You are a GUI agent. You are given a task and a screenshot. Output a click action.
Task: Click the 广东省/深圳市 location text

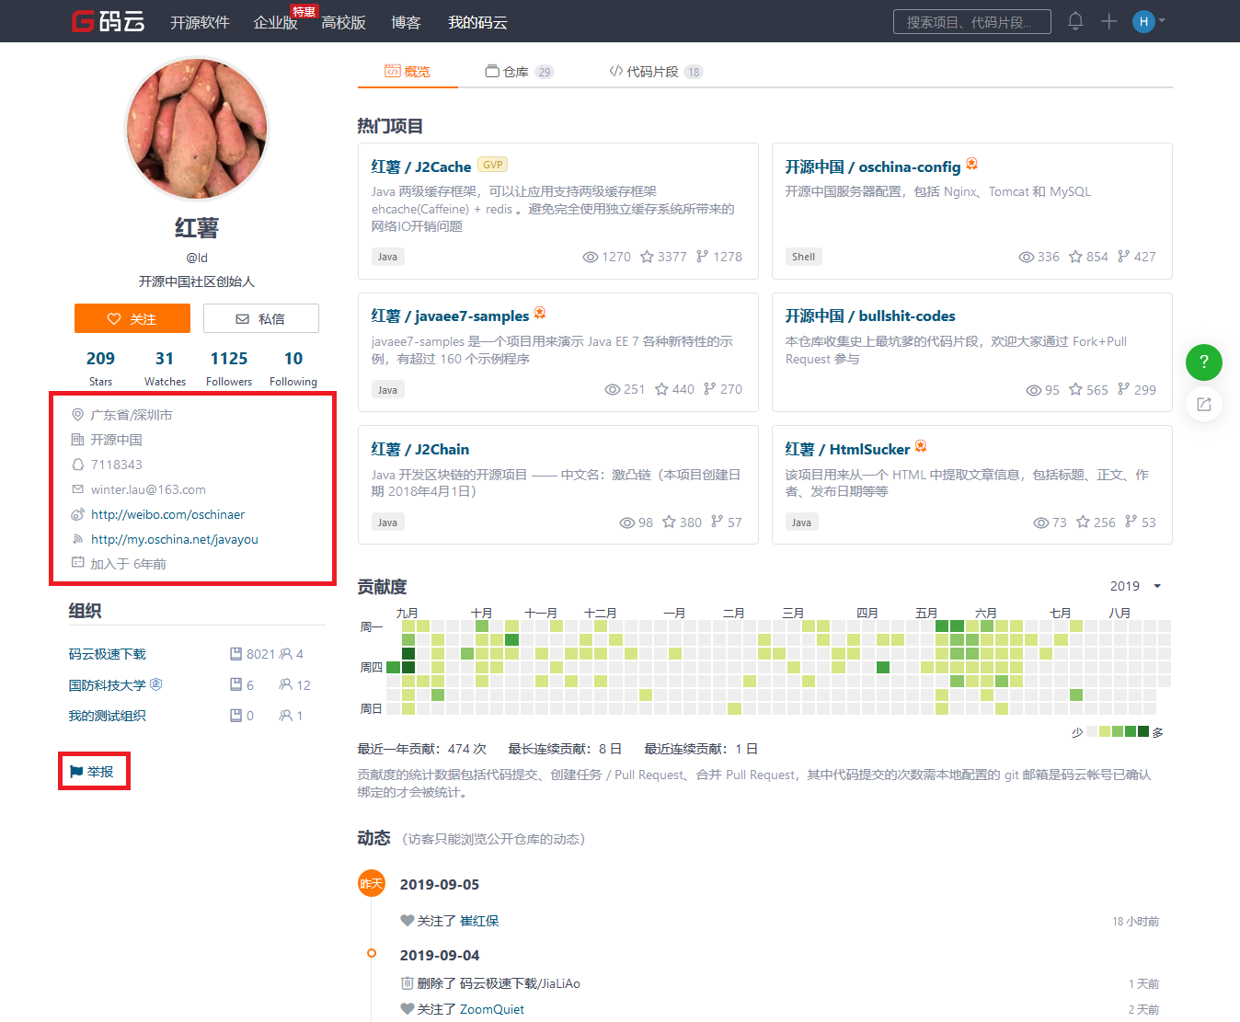[x=132, y=415]
